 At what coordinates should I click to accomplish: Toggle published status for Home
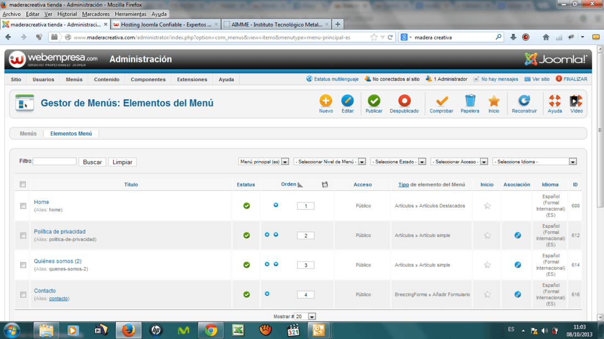coord(247,206)
